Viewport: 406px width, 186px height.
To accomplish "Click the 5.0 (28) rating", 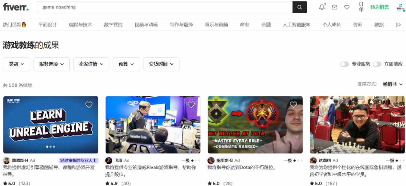I will [x=220, y=184].
